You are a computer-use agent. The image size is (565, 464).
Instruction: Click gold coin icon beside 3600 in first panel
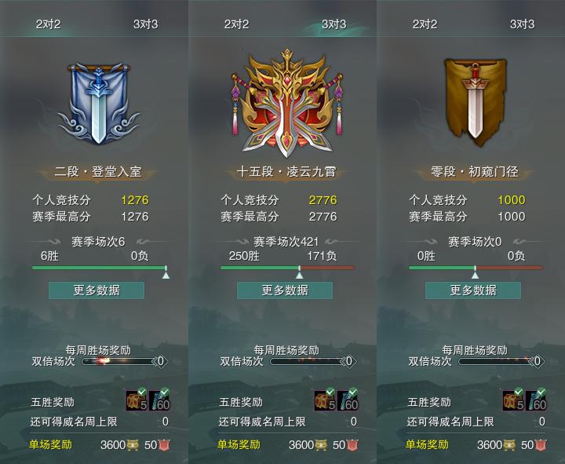(133, 445)
